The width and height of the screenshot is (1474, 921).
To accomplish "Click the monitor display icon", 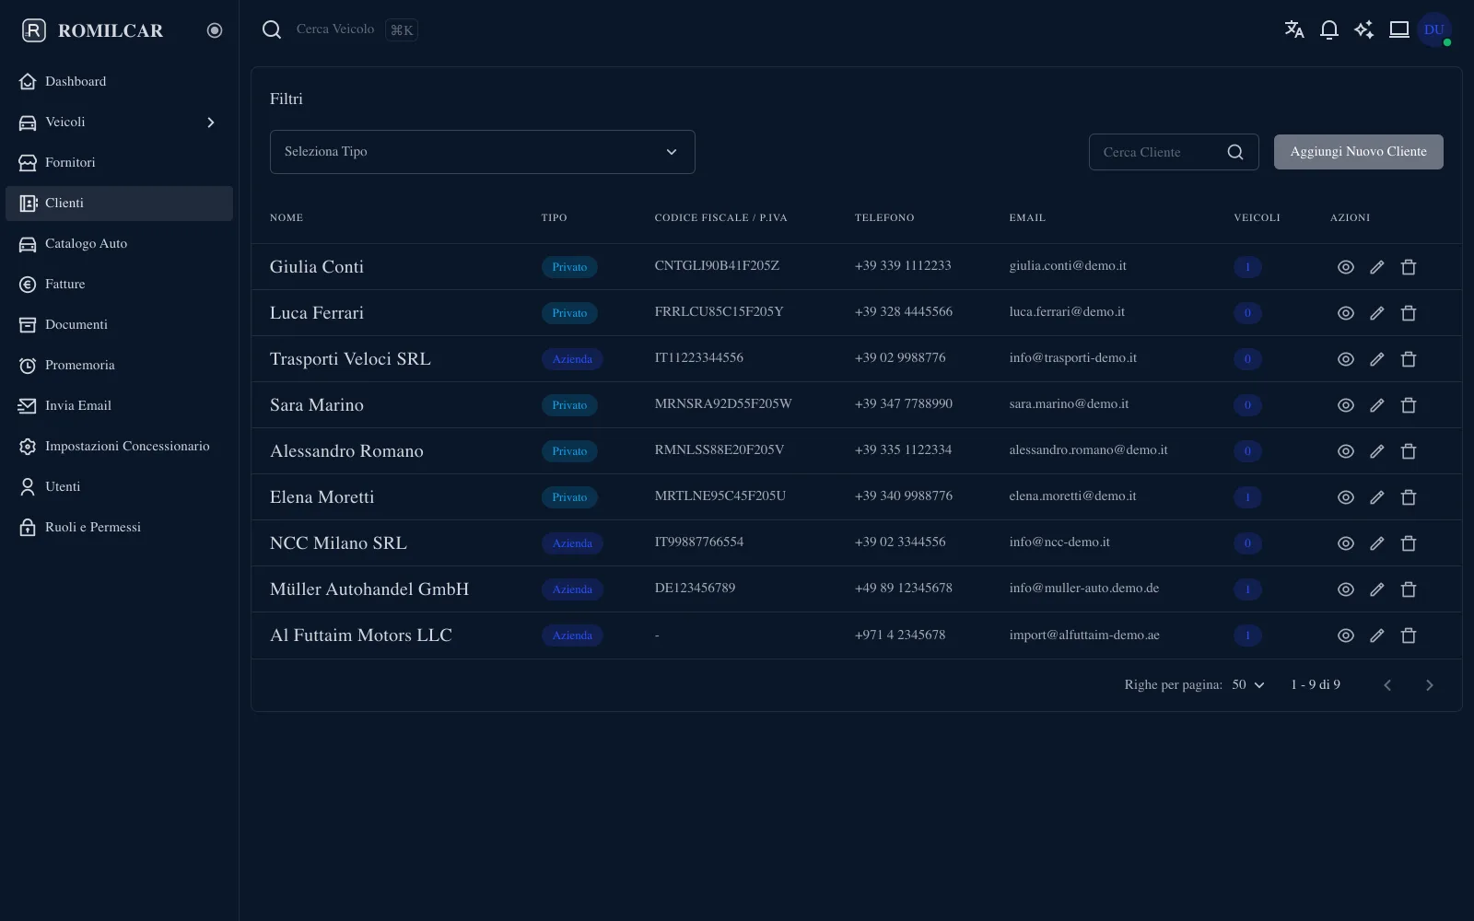I will (x=1399, y=29).
